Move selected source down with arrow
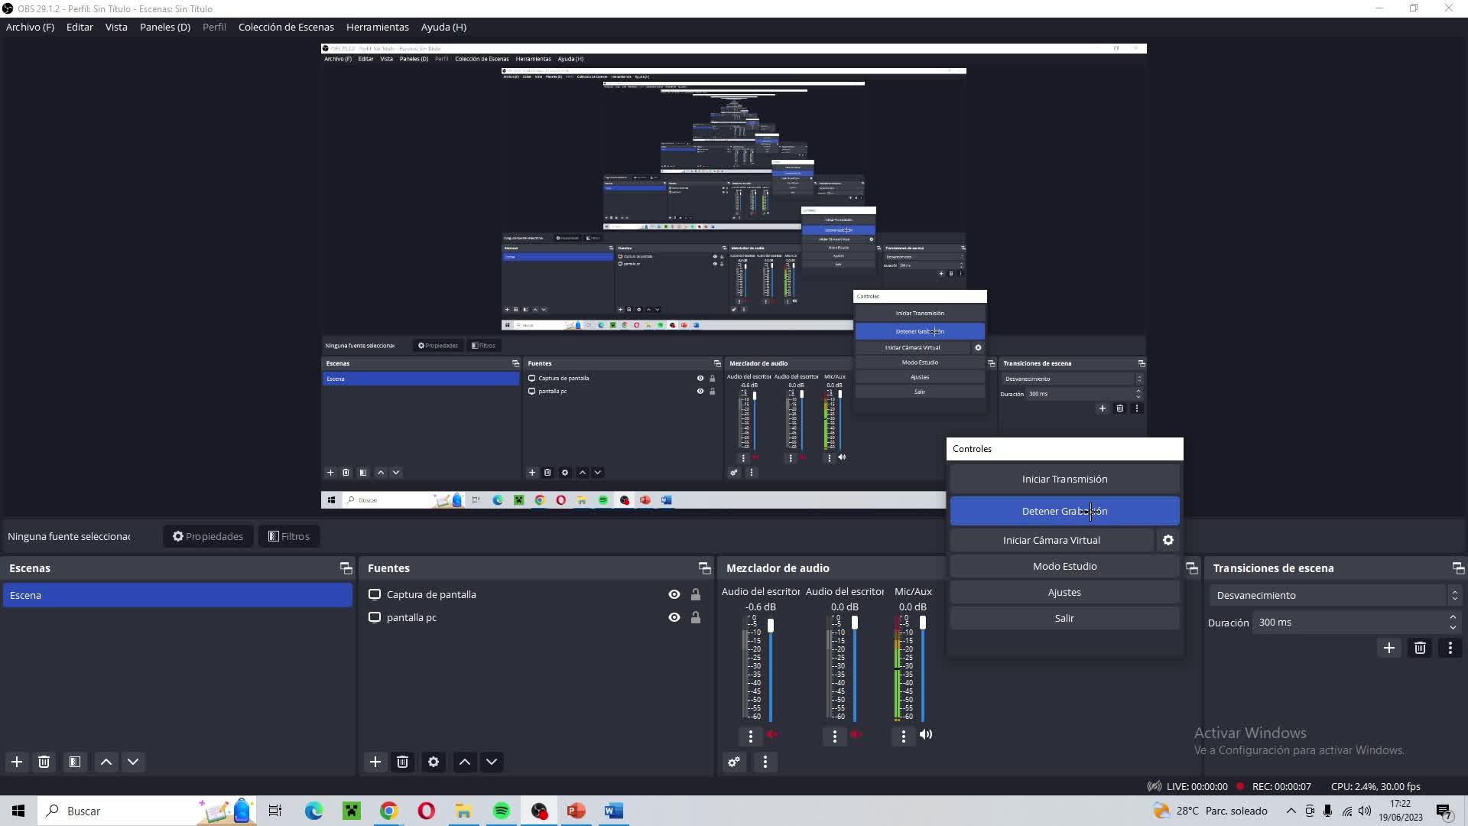Image resolution: width=1468 pixels, height=826 pixels. tap(492, 762)
